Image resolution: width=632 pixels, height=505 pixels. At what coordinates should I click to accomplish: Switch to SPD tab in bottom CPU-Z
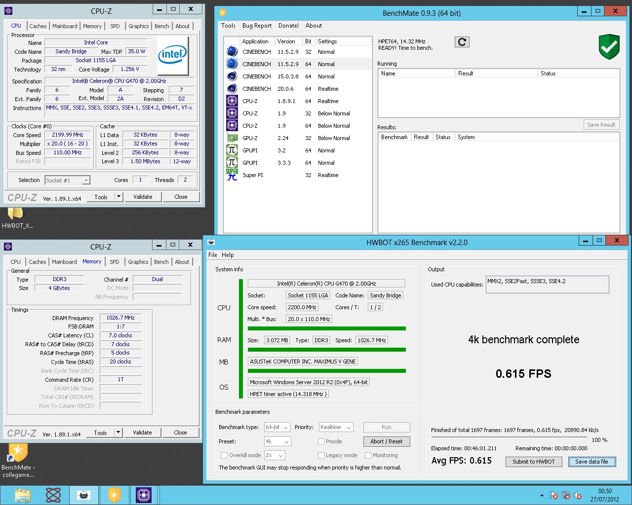pos(115,262)
